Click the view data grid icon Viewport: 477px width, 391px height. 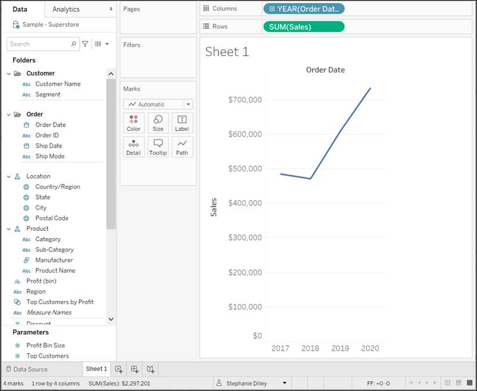(x=98, y=44)
